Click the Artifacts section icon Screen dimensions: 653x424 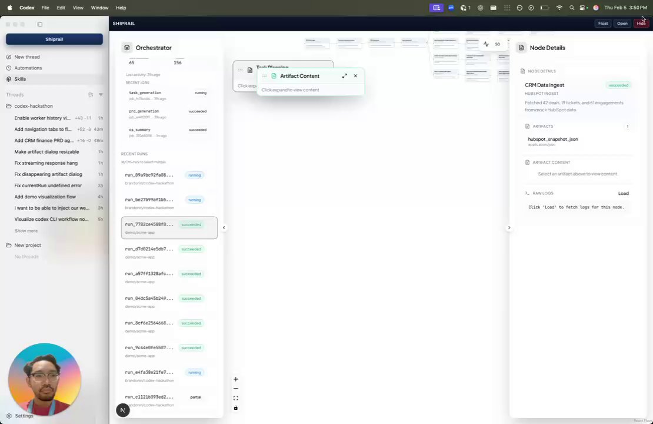click(527, 127)
